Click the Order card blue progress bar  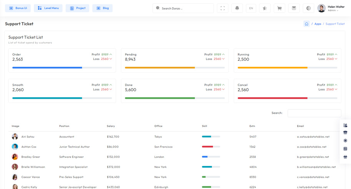(x=47, y=68)
